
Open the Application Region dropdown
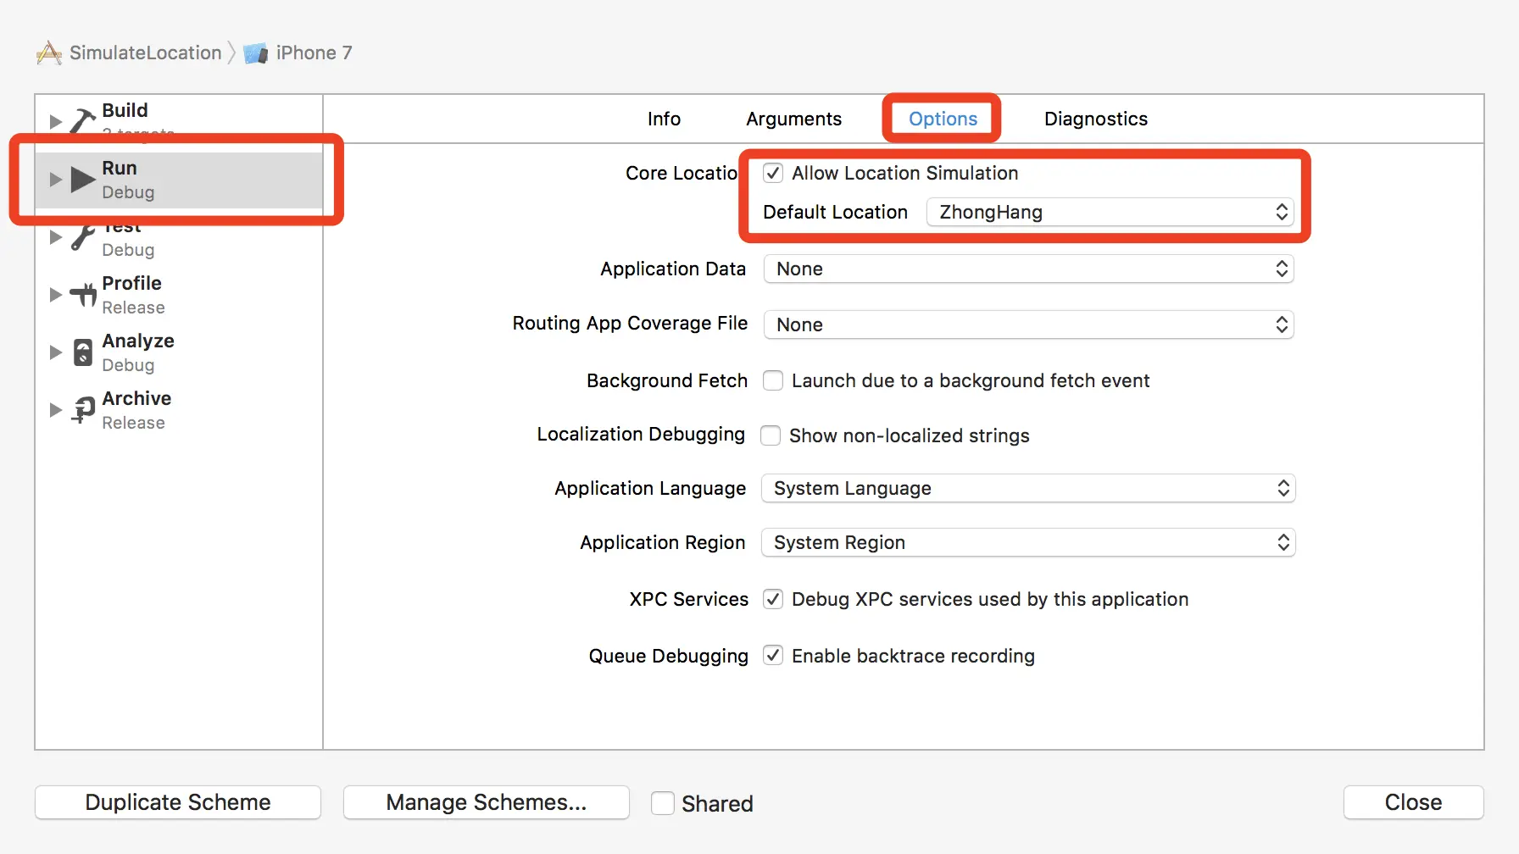pos(1028,542)
